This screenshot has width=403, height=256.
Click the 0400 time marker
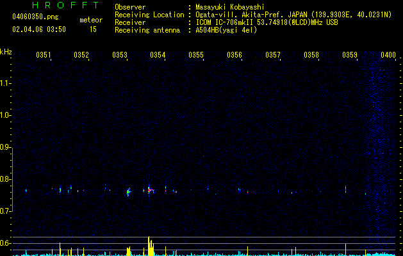pyautogui.click(x=388, y=54)
